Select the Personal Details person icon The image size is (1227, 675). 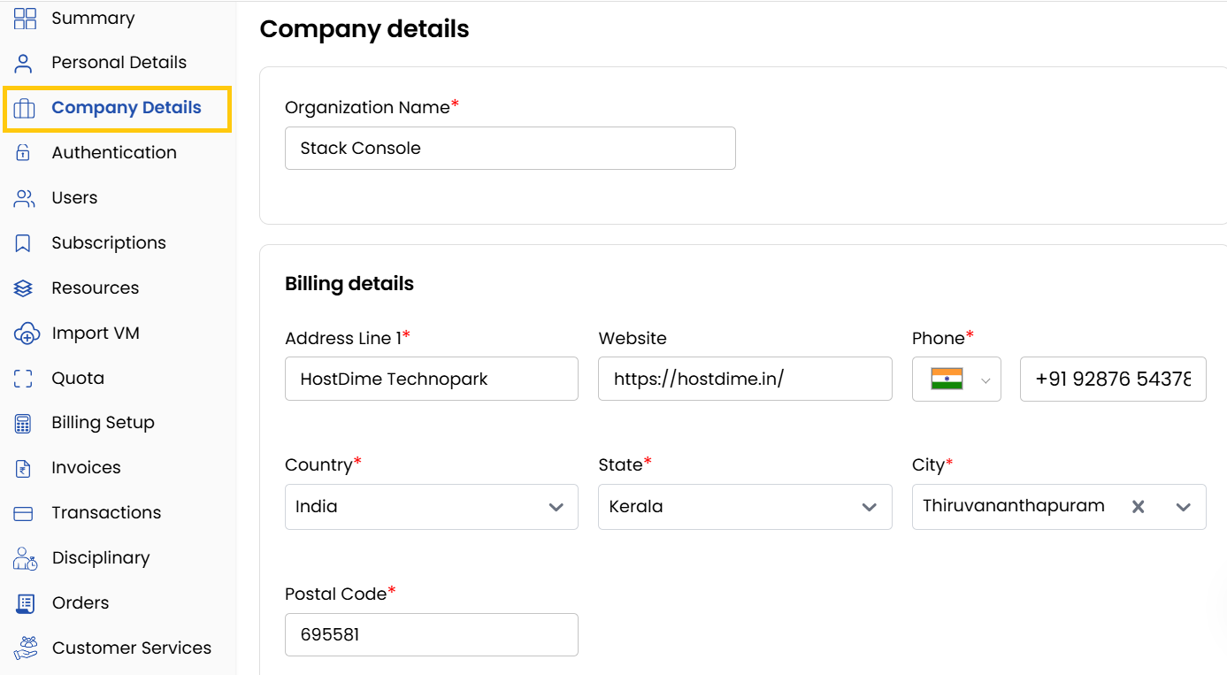tap(25, 61)
